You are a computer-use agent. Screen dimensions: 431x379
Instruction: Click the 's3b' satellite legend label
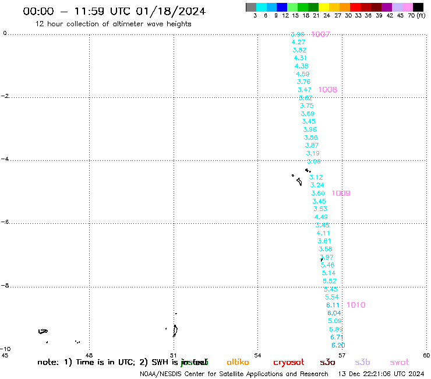click(x=362, y=362)
